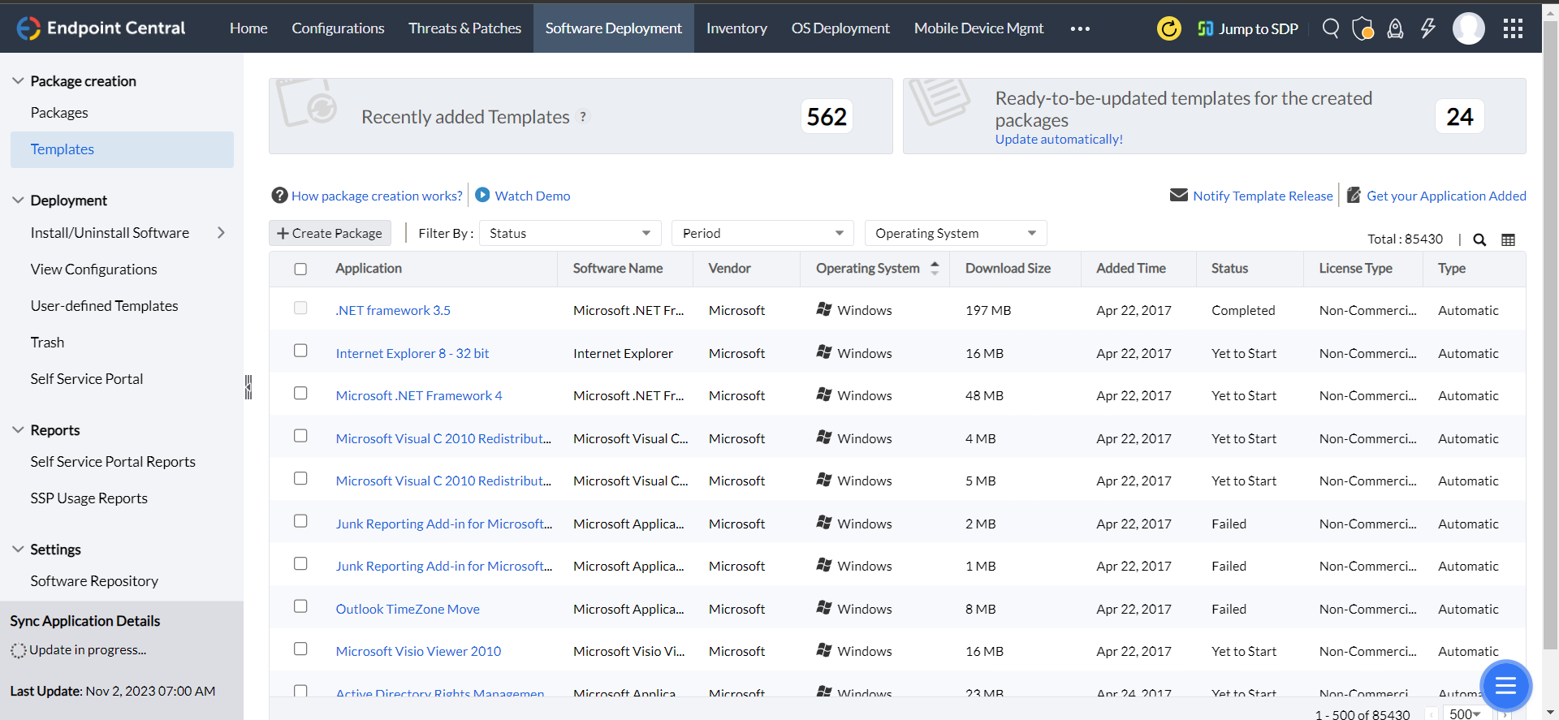The height and width of the screenshot is (720, 1559).
Task: Check the Internet Explorer 8 row checkbox
Action: (x=300, y=351)
